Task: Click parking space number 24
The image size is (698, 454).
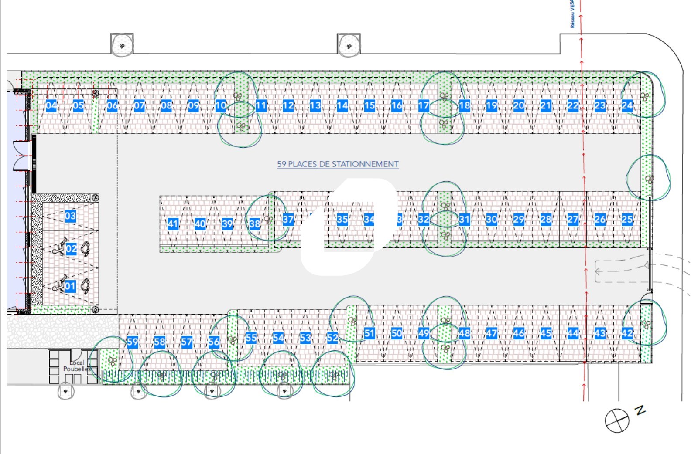Action: pyautogui.click(x=627, y=105)
